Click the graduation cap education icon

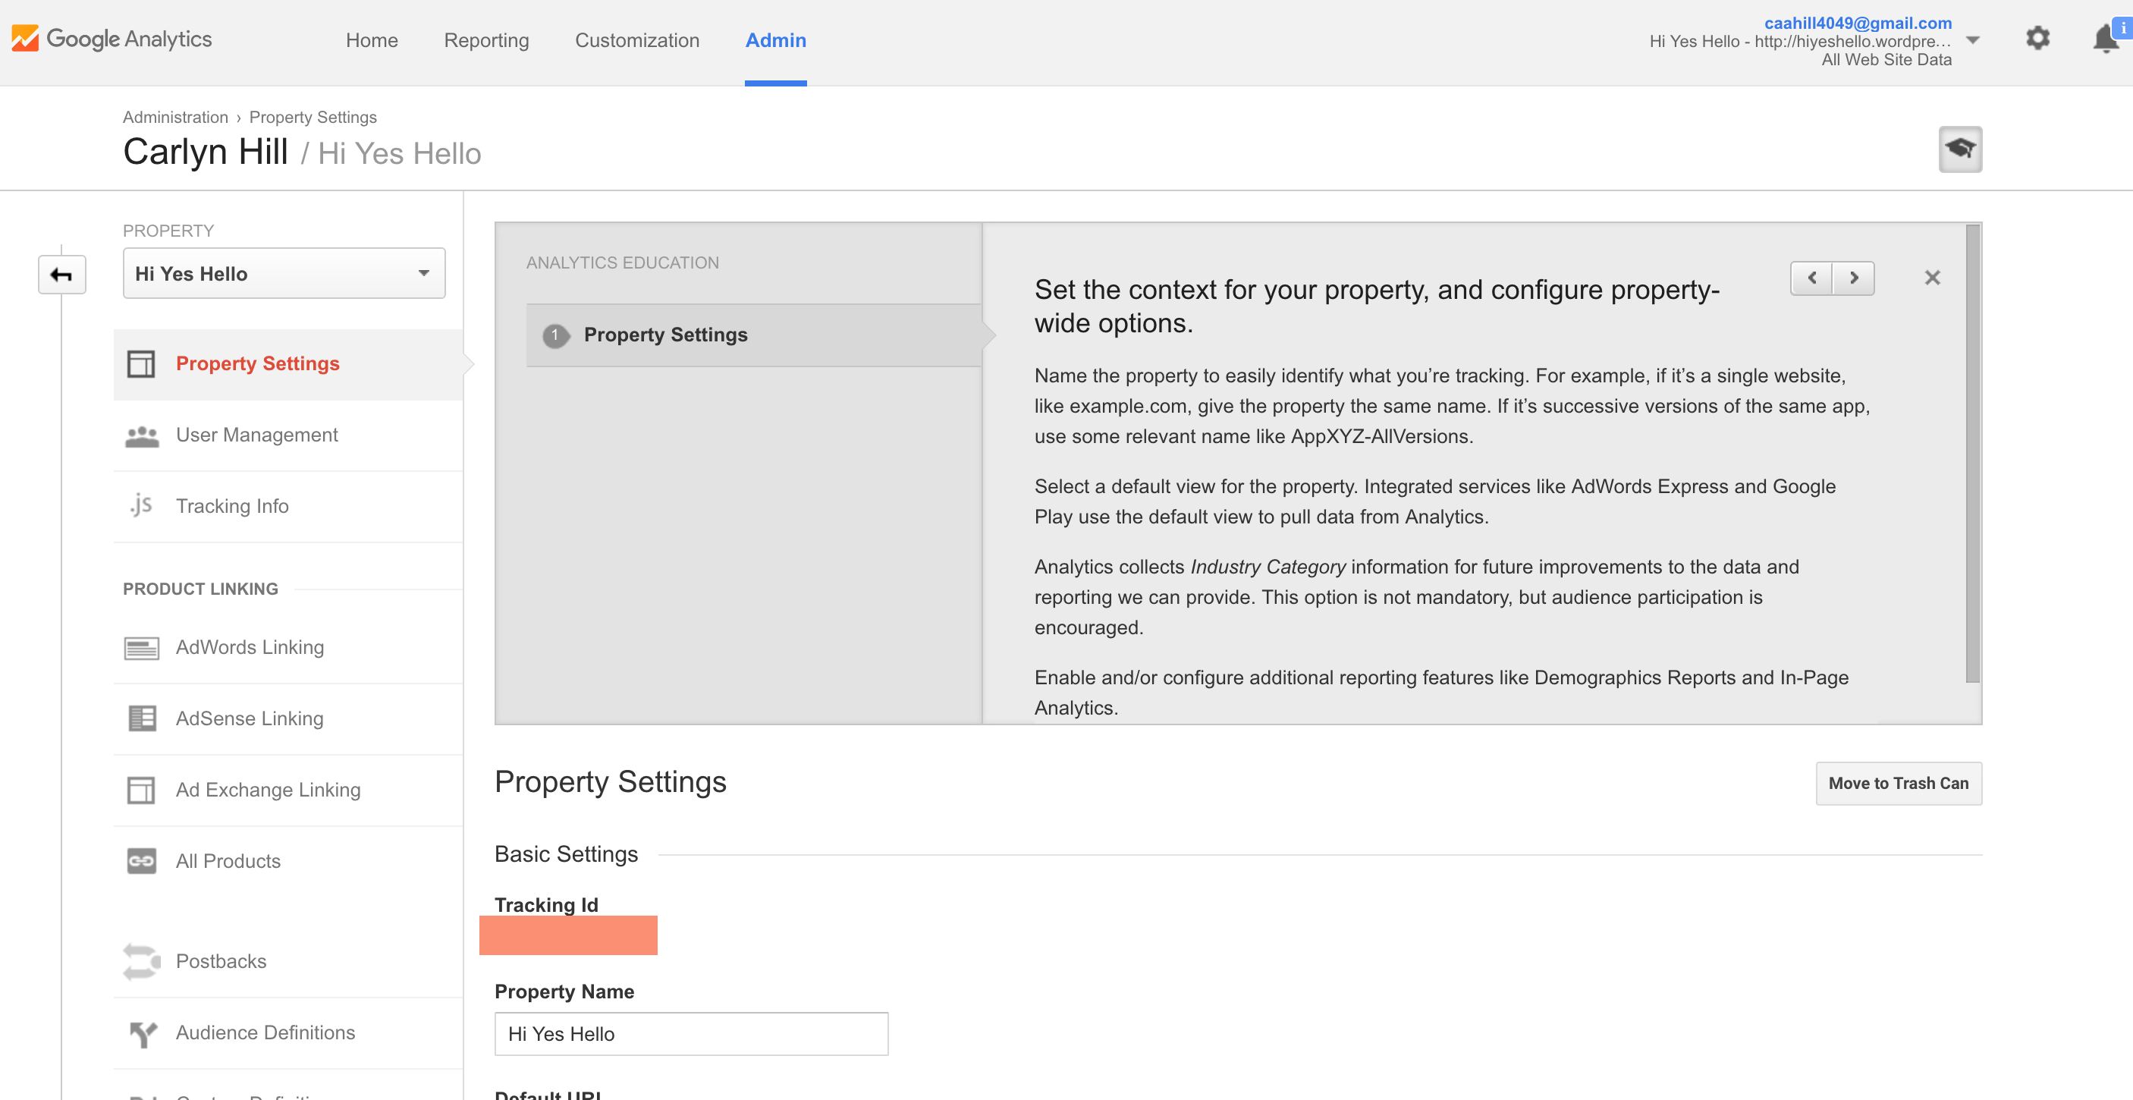pyautogui.click(x=1960, y=149)
